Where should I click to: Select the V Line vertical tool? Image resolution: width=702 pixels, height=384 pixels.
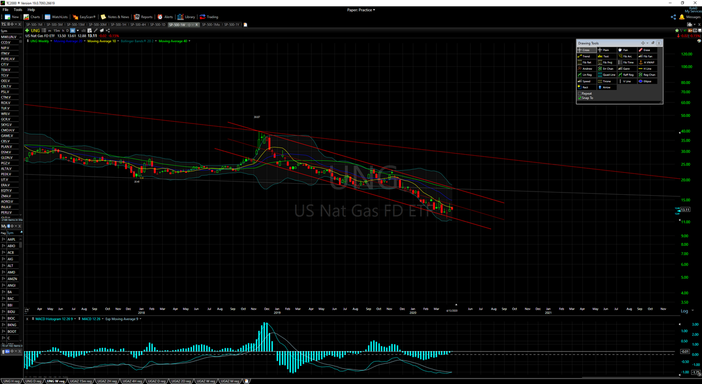point(626,81)
